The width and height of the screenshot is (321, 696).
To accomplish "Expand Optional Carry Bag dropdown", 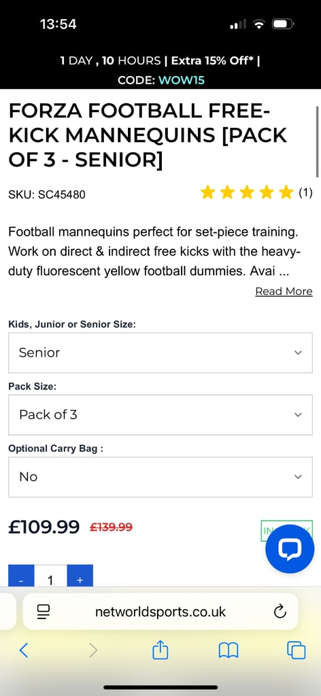I will (x=160, y=477).
